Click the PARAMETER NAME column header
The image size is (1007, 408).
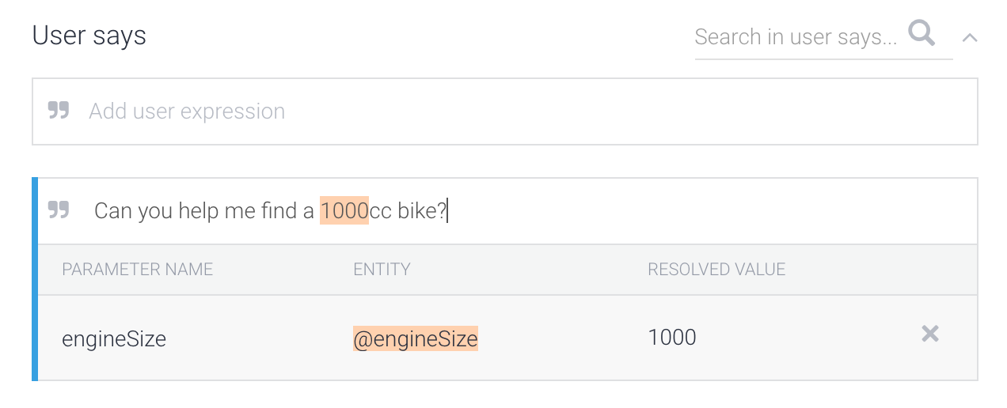click(137, 270)
